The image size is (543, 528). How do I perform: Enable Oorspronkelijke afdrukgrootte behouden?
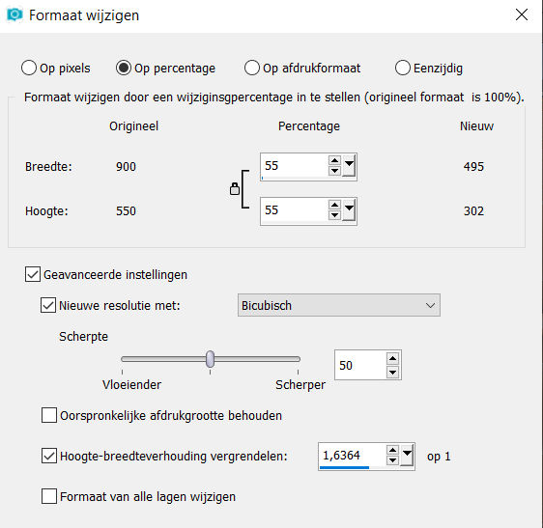49,415
